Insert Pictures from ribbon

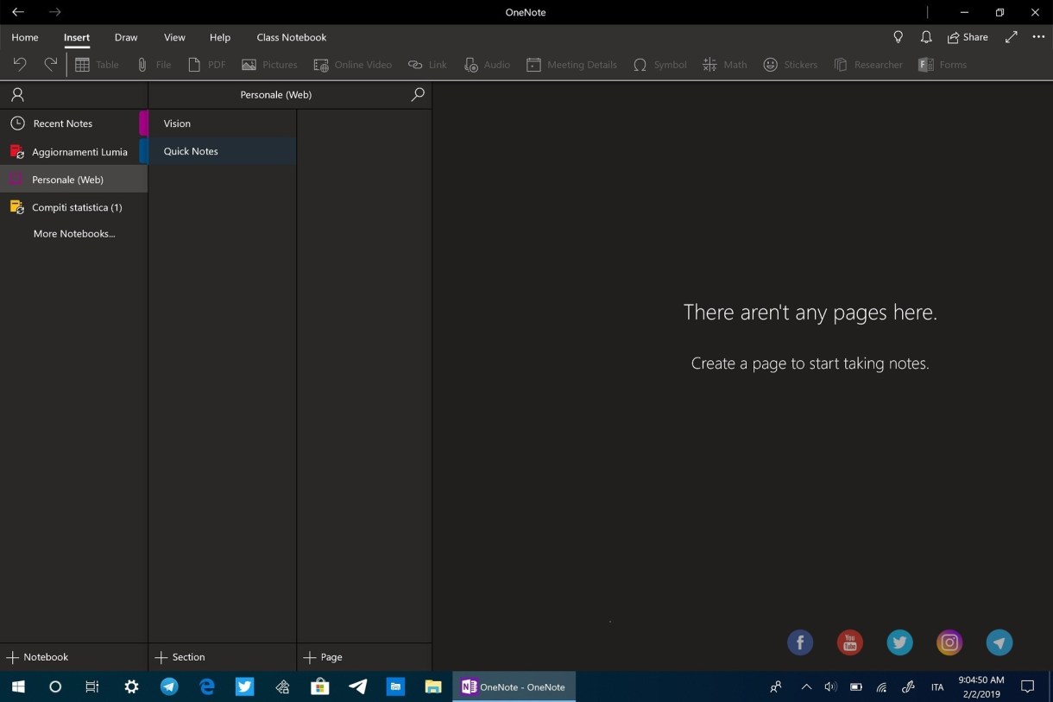point(269,65)
